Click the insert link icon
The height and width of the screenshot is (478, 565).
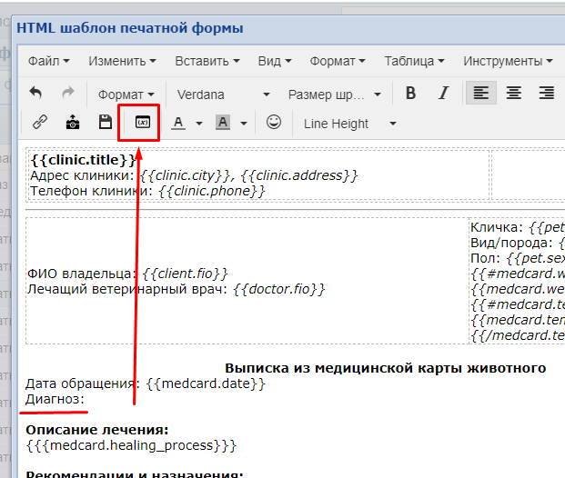[39, 123]
